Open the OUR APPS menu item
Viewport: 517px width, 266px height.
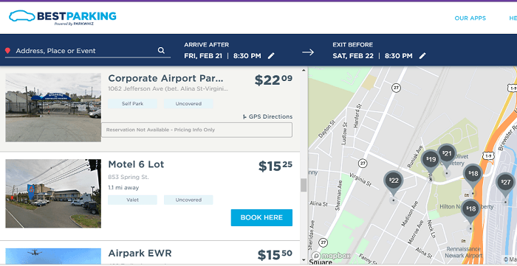coord(470,18)
